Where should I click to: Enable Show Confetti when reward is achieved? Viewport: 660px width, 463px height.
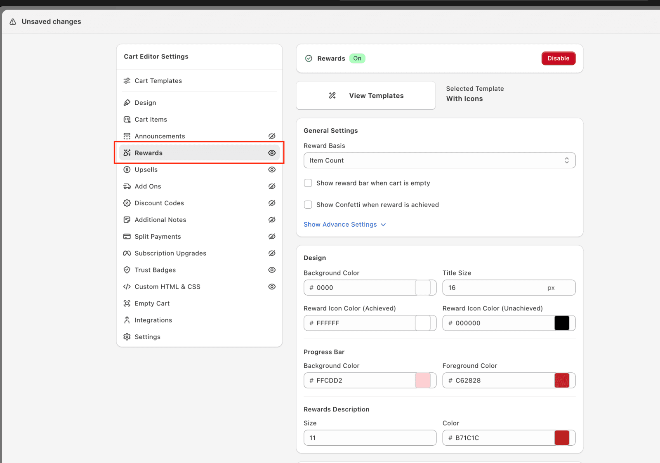[308, 204]
